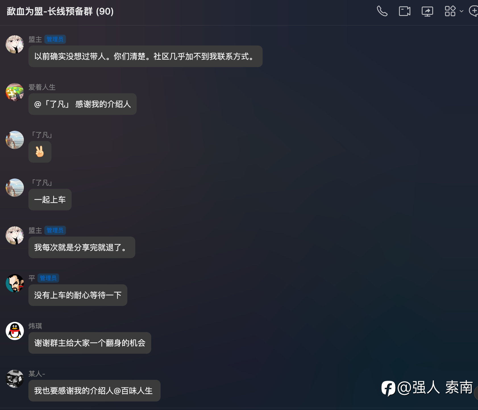
Task: Open 盟主's avatar at the top message
Action: click(15, 44)
